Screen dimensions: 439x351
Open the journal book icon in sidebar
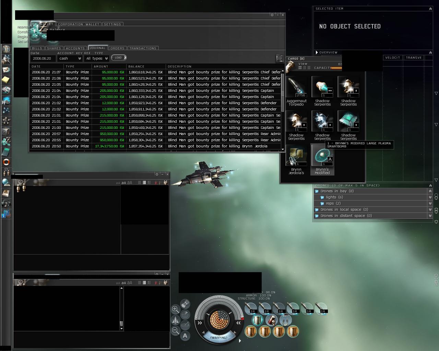[6, 193]
